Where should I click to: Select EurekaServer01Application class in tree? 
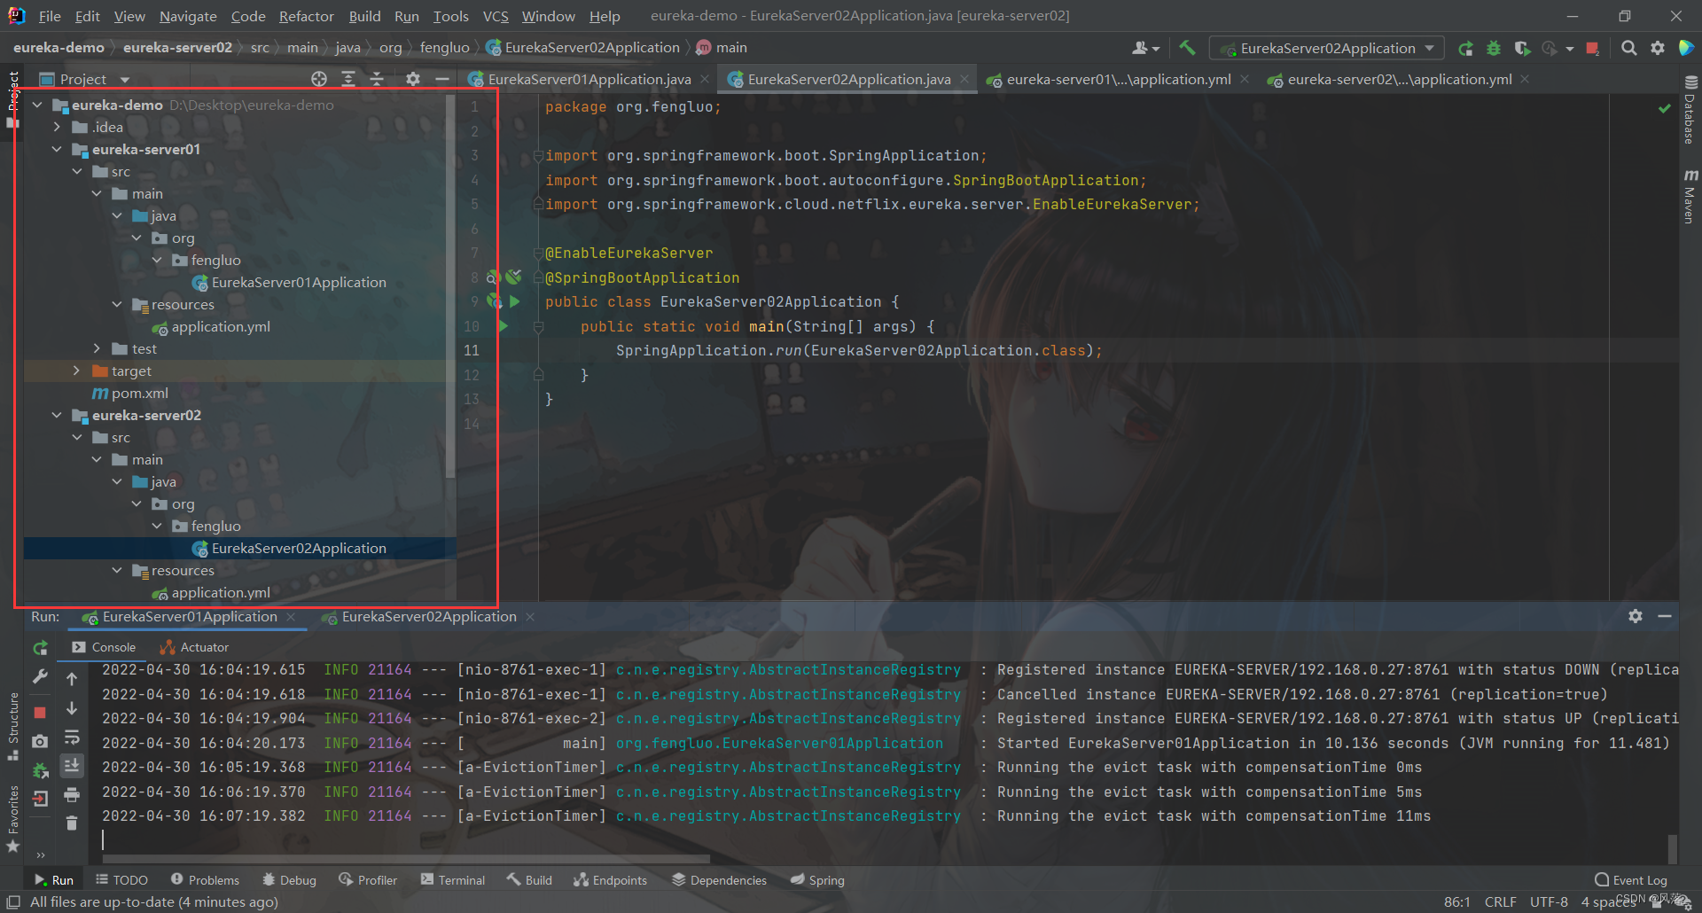pos(299,282)
